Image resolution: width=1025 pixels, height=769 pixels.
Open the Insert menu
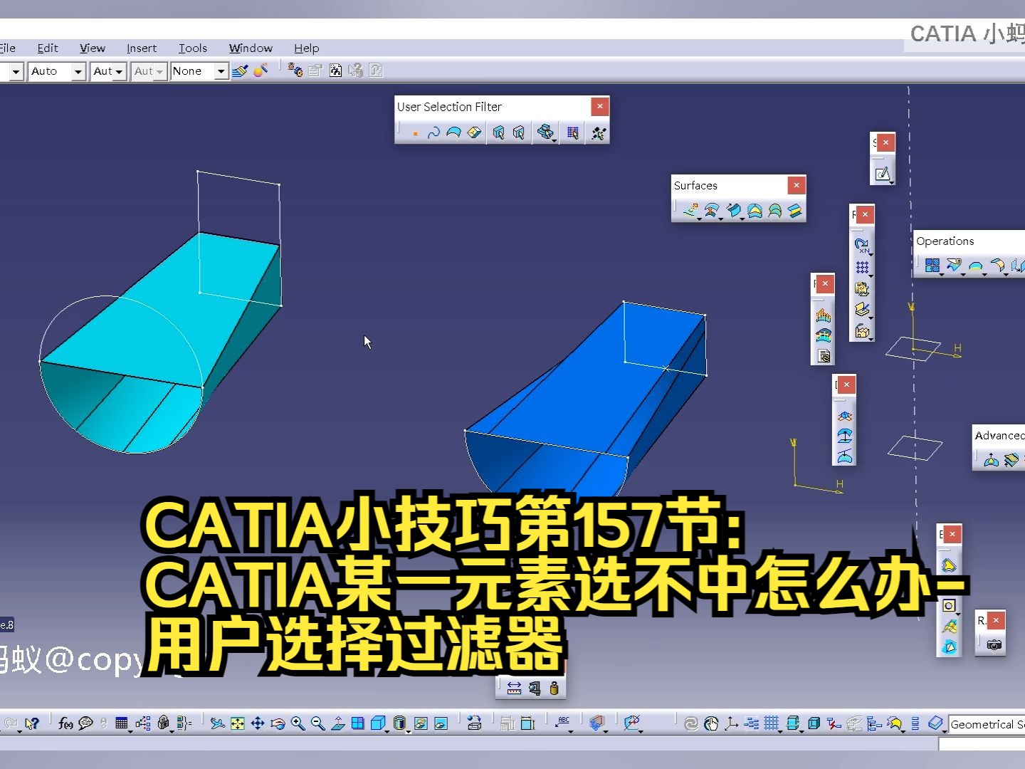point(142,48)
